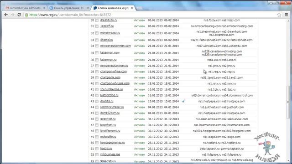Open the justdoitblog.ru link
Screen dimensions: 292x164
(109, 95)
